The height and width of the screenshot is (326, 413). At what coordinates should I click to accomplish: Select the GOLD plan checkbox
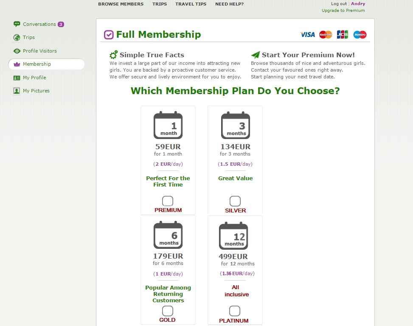(168, 311)
